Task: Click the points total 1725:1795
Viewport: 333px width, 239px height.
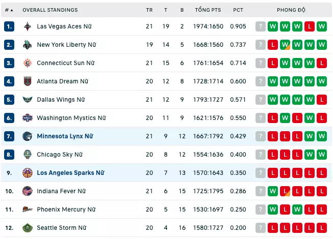Action: 208,191
